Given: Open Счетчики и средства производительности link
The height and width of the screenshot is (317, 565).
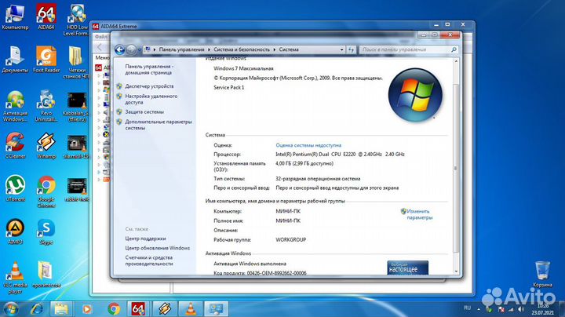Looking at the screenshot, I should [x=149, y=261].
